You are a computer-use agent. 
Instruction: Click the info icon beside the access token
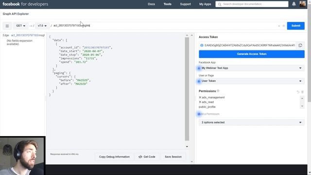pyautogui.click(x=202, y=45)
